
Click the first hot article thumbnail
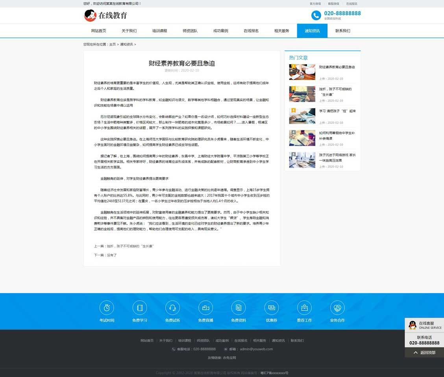(x=302, y=72)
